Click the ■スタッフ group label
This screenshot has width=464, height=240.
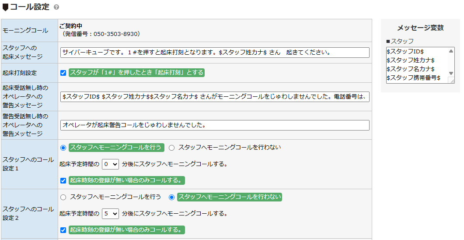pos(400,42)
